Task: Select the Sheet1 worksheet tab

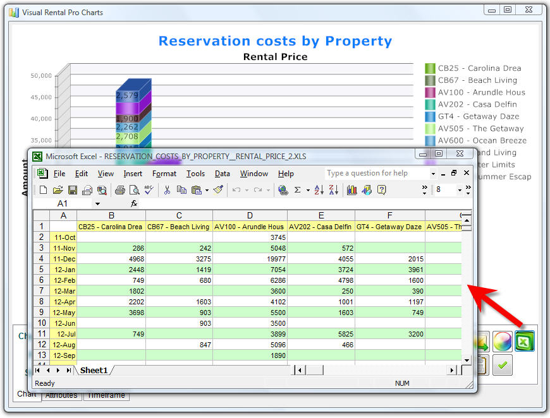Action: tap(94, 371)
